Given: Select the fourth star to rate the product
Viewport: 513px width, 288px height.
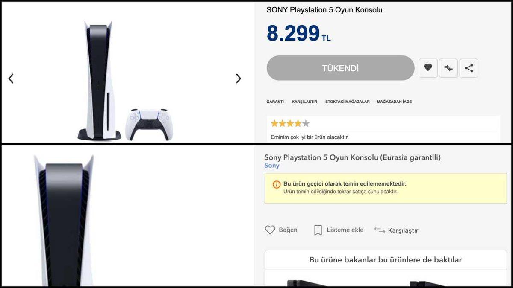Looking at the screenshot, I should pyautogui.click(x=298, y=123).
